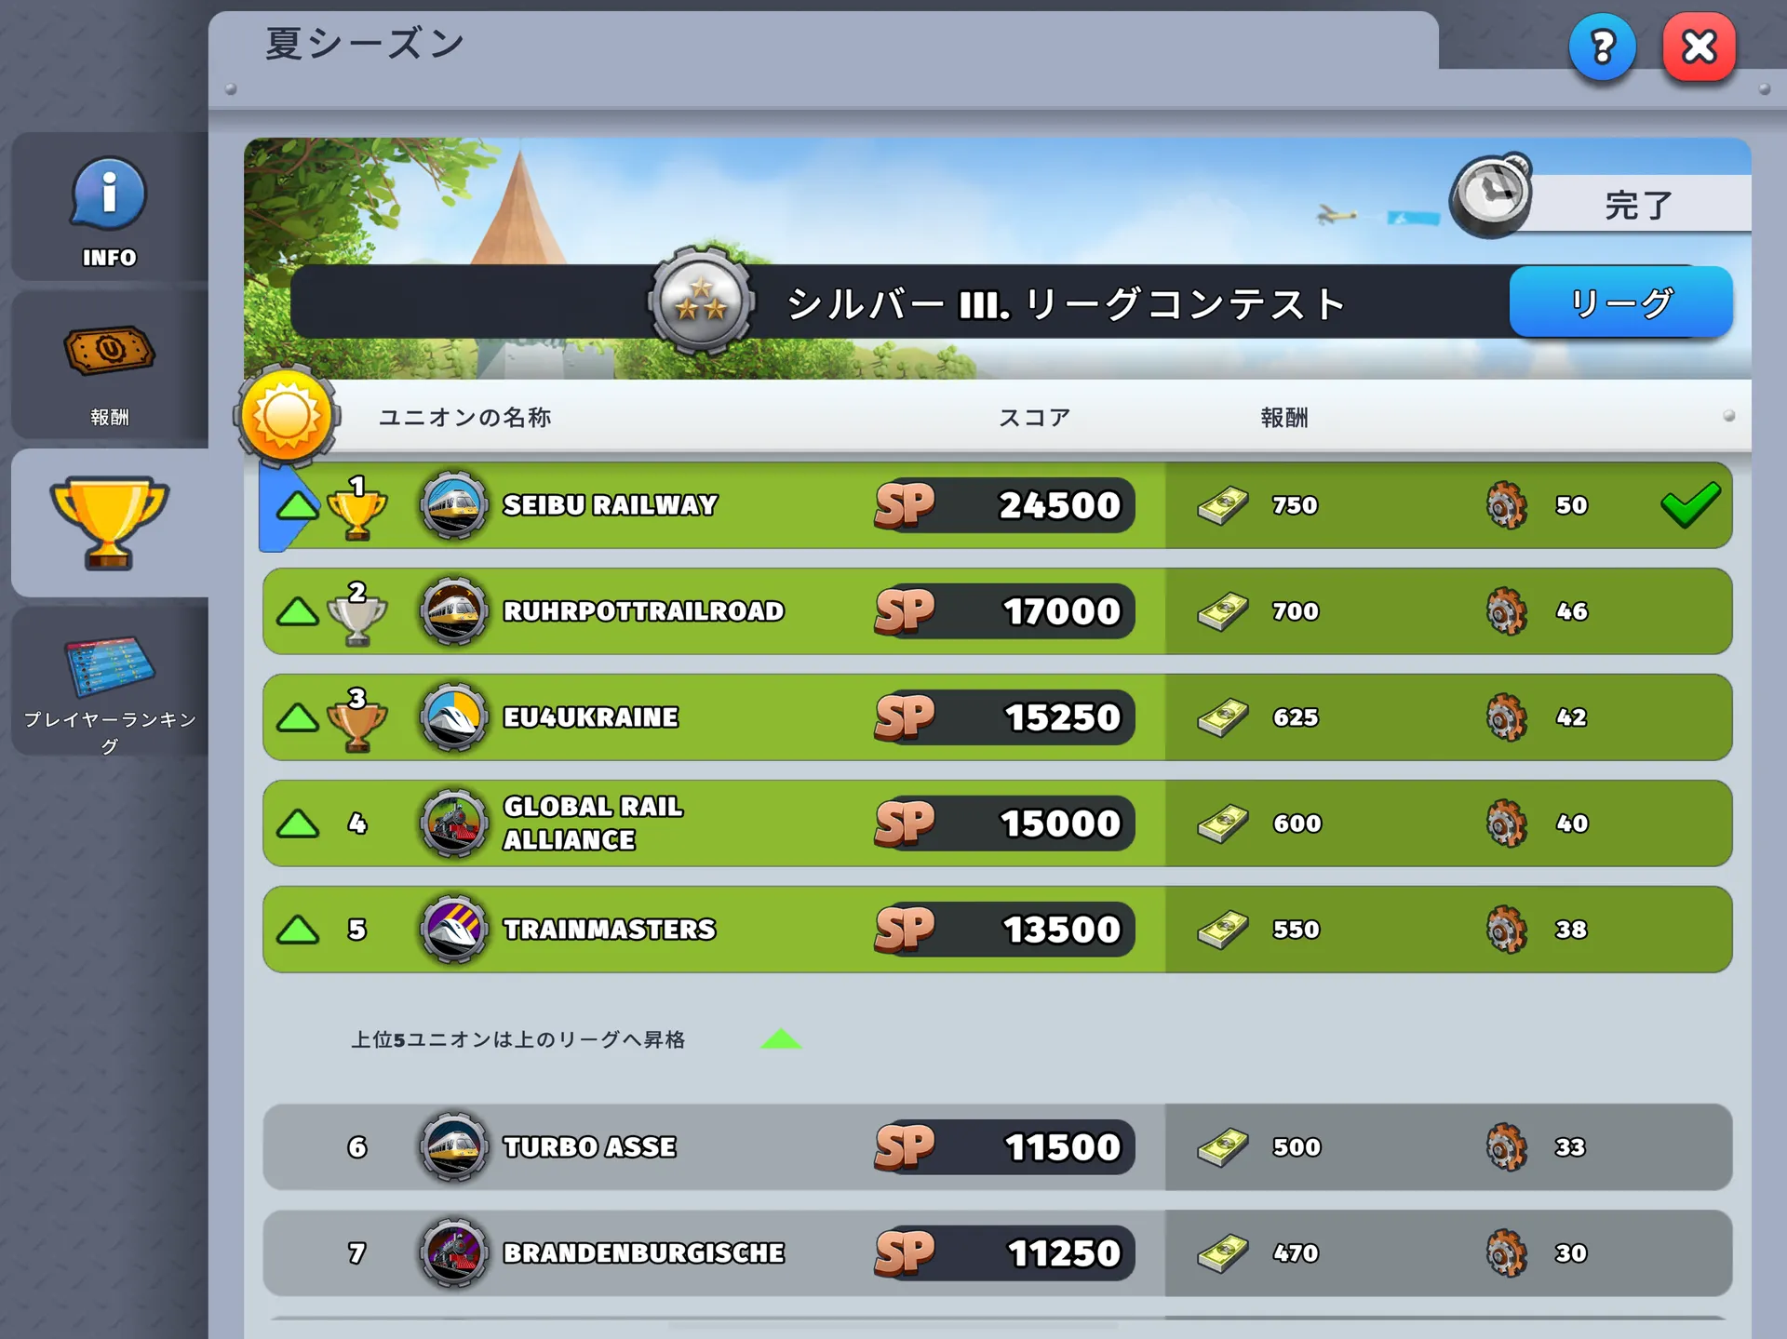The image size is (1787, 1339).
Task: Click Global Rail Alliance steam train emblem
Action: [454, 823]
